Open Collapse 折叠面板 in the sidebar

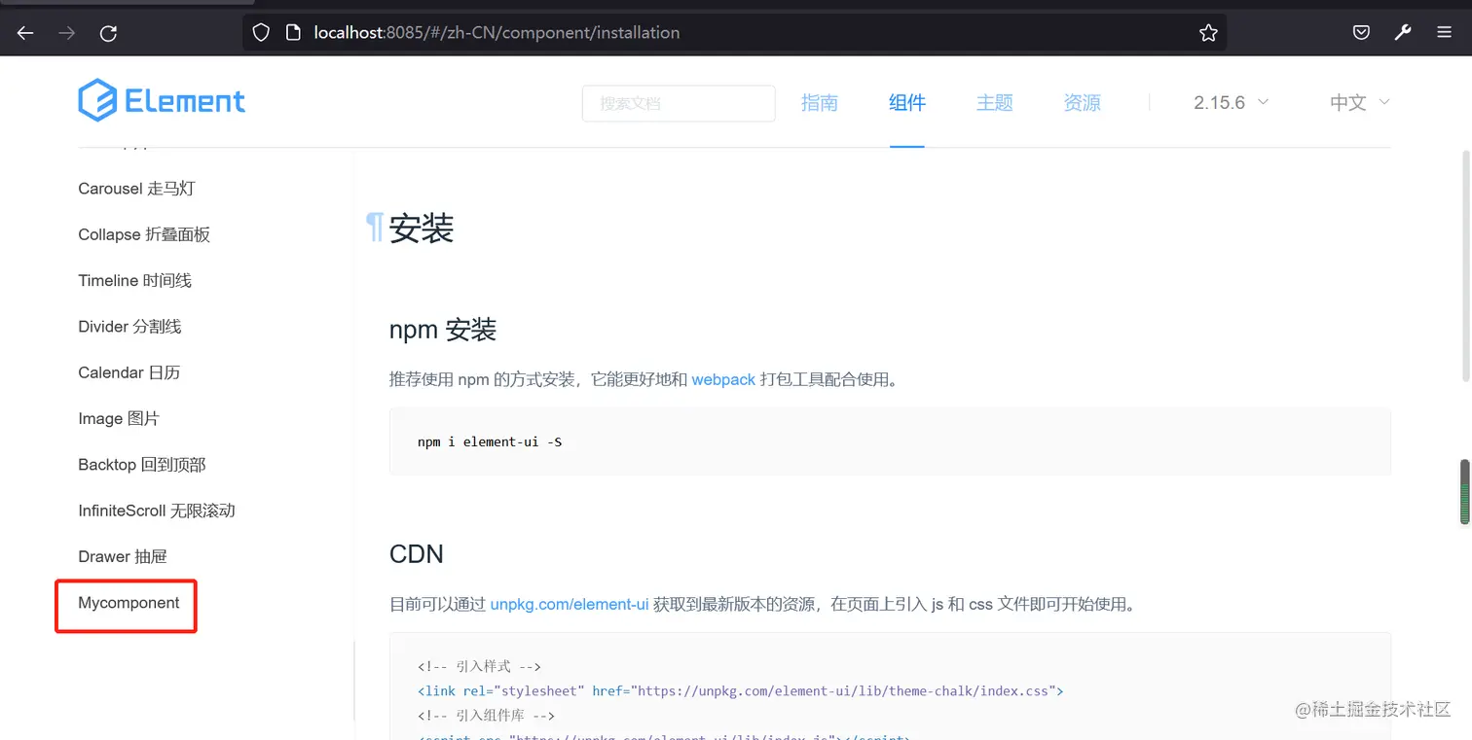(144, 234)
